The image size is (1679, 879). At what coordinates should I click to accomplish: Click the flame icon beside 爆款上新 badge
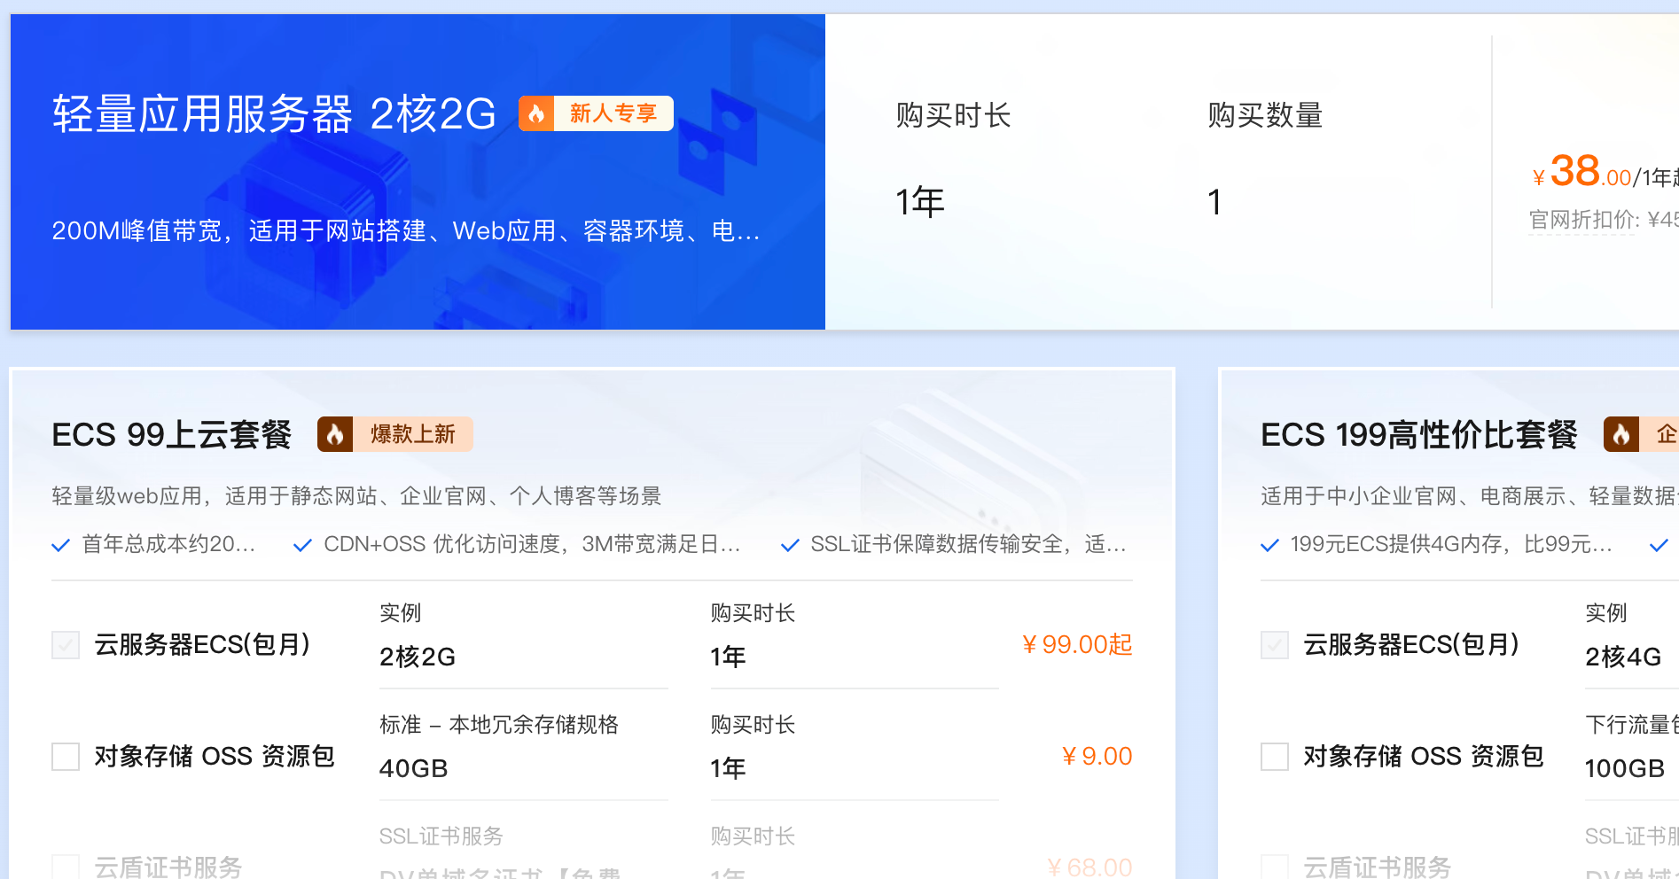[x=335, y=433]
